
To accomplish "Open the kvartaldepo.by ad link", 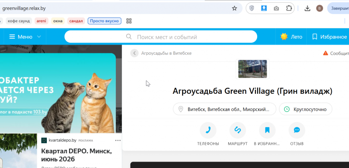I will [x=63, y=140].
